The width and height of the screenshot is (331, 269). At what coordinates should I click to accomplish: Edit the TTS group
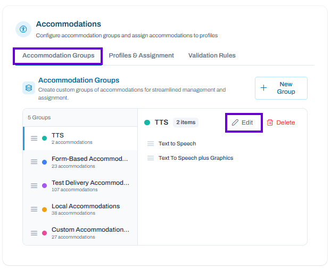point(243,123)
